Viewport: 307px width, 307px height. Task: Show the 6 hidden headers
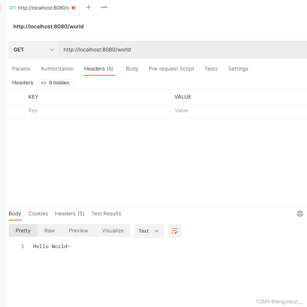55,83
